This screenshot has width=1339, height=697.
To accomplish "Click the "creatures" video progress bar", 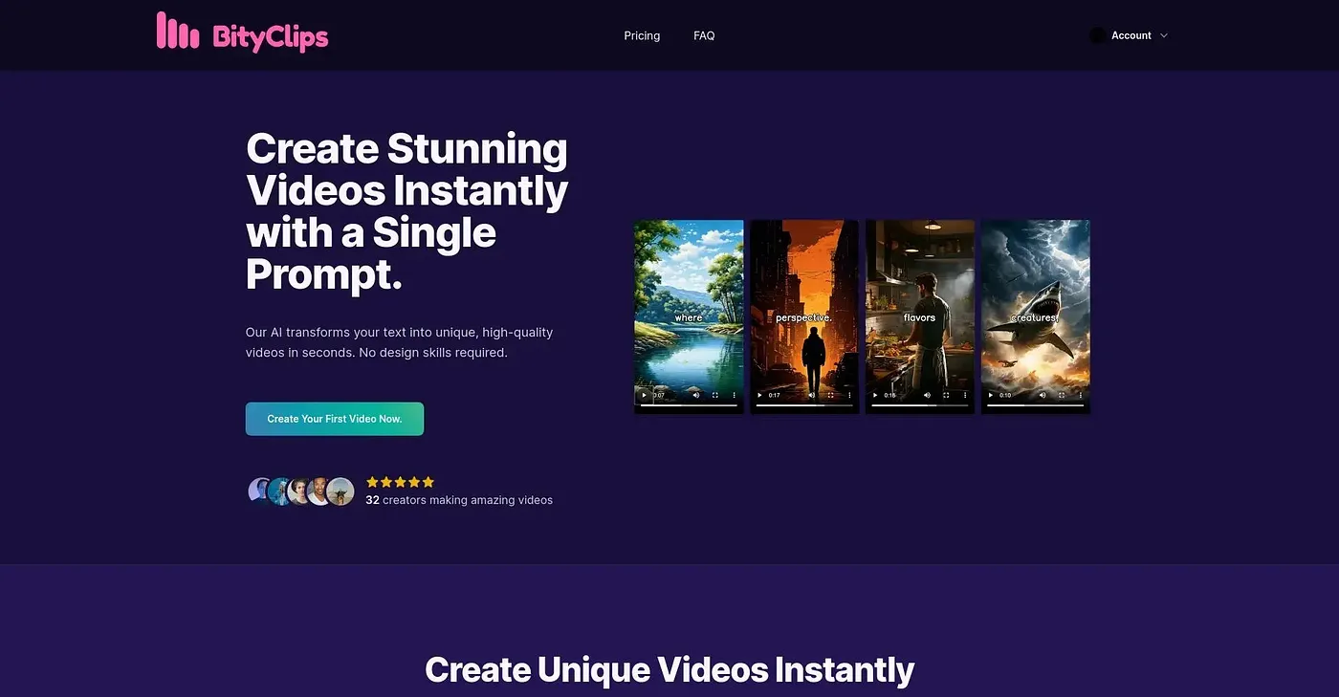I will point(1036,405).
